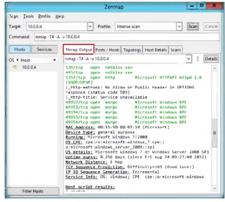Click the Filter Hosts button
This screenshot has height=202, width=225.
pyautogui.click(x=33, y=191)
